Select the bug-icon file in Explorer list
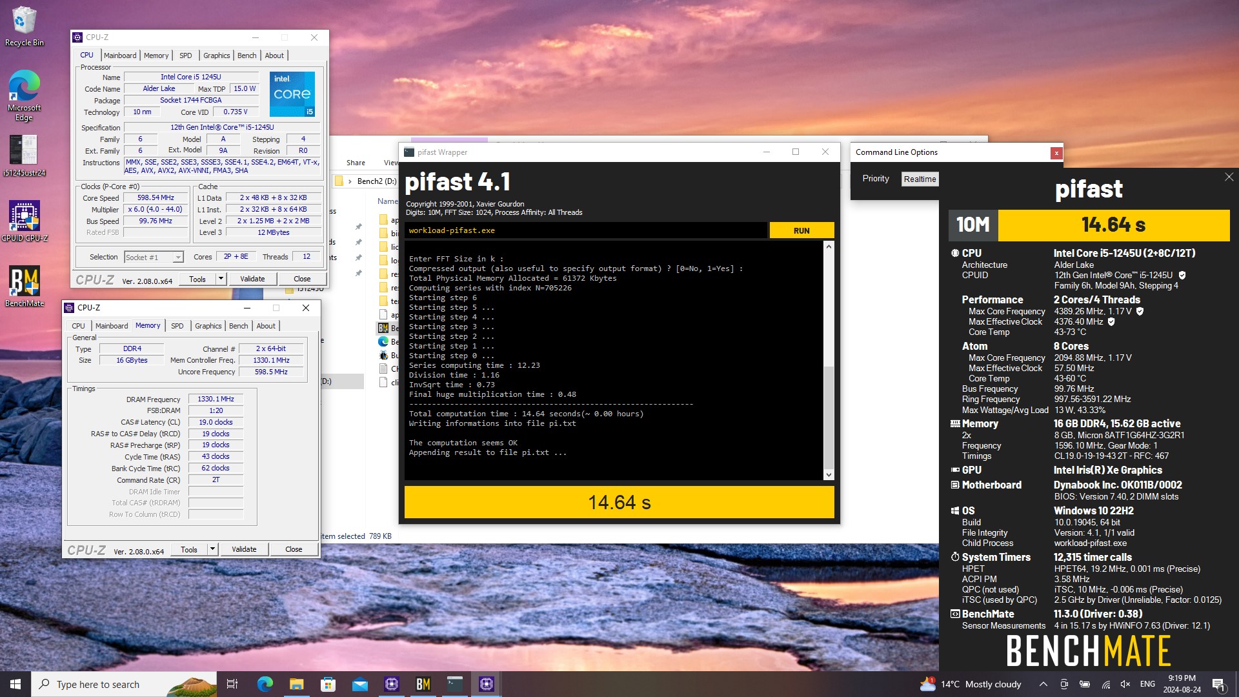The image size is (1239, 697). pyautogui.click(x=383, y=355)
